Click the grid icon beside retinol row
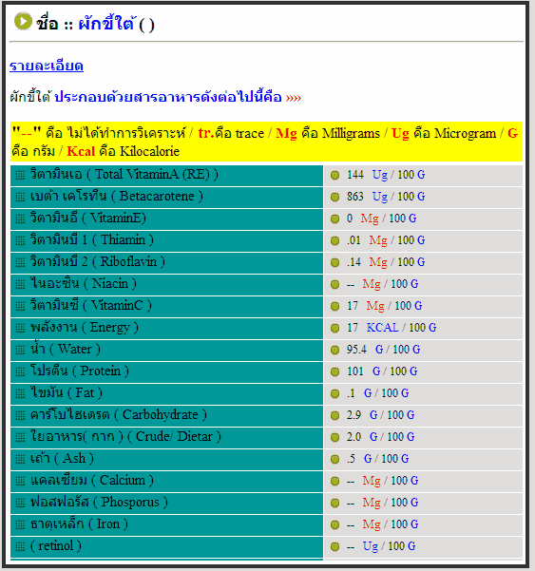 (20, 546)
